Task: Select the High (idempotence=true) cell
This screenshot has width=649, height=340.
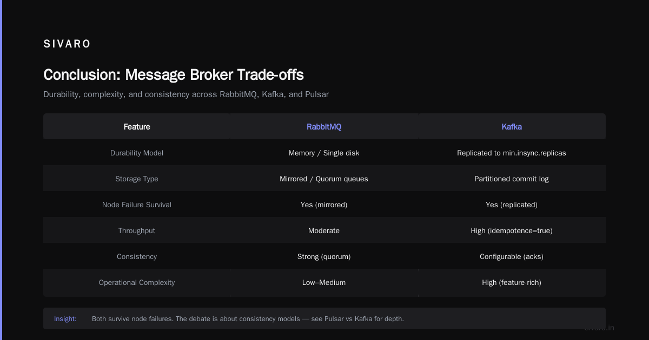Action: 512,230
